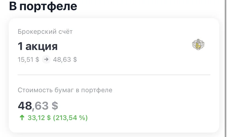This screenshot has width=228, height=137.
Task: Click the arrow icon between share prices
Action: pos(46,59)
